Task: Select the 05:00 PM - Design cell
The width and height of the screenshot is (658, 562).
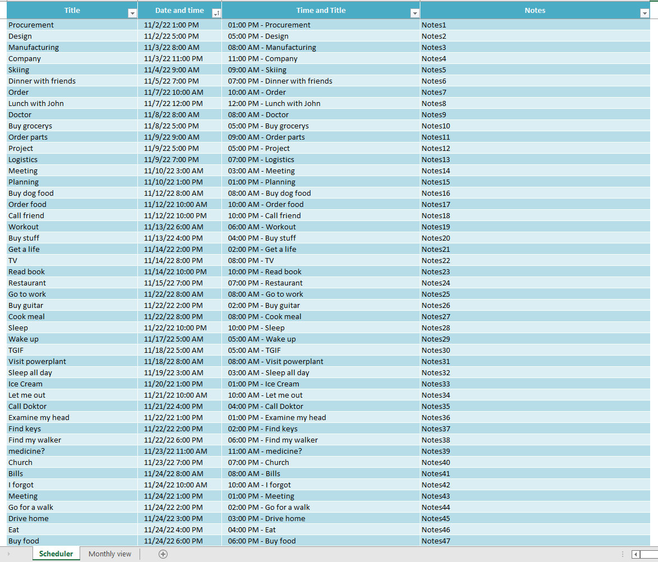Action: pyautogui.click(x=321, y=36)
